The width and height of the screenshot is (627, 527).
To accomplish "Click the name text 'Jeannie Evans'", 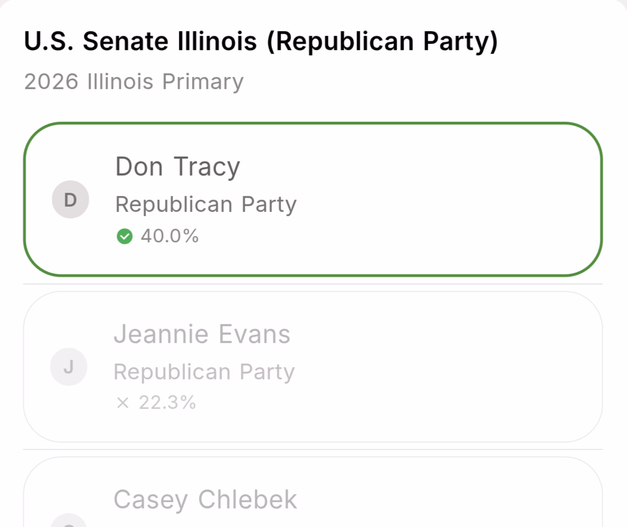I will point(202,334).
